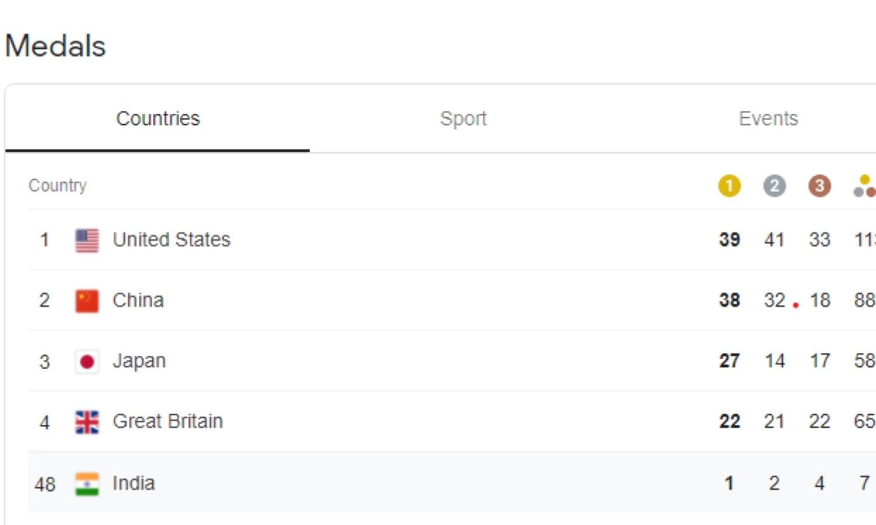Click the United States flag icon

[x=87, y=240]
